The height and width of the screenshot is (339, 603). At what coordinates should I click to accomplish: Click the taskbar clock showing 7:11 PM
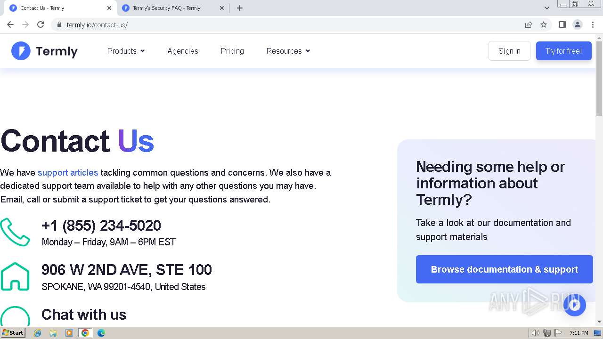(579, 333)
